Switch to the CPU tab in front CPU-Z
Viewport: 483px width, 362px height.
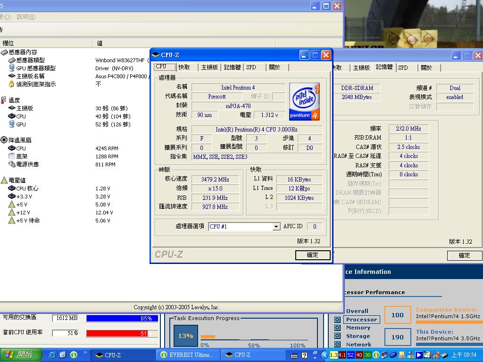[165, 67]
